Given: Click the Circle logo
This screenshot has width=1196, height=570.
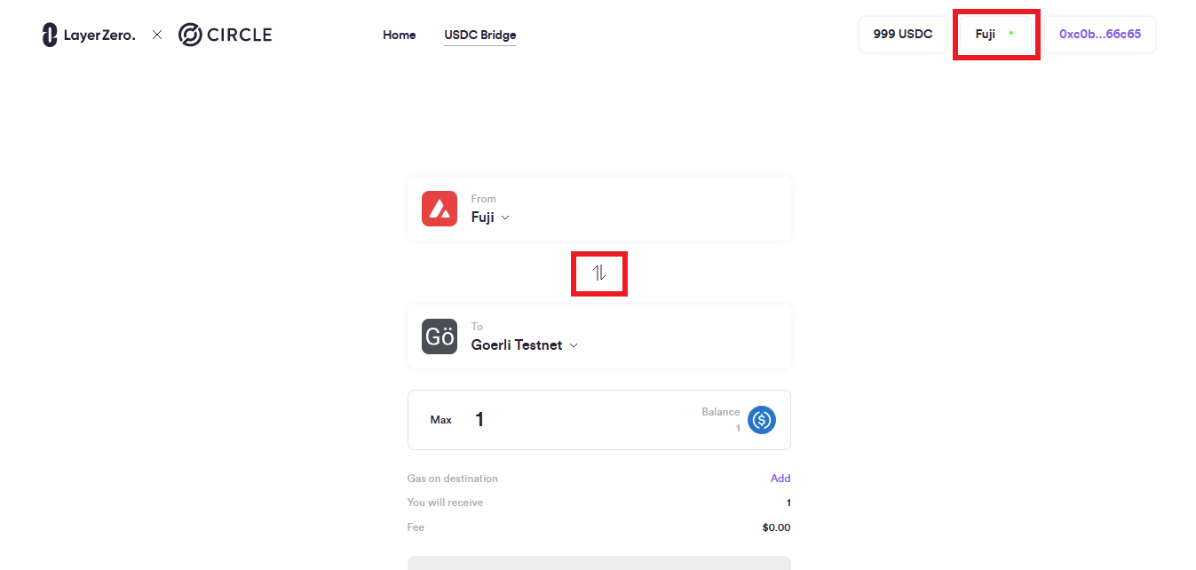Looking at the screenshot, I should coord(225,36).
